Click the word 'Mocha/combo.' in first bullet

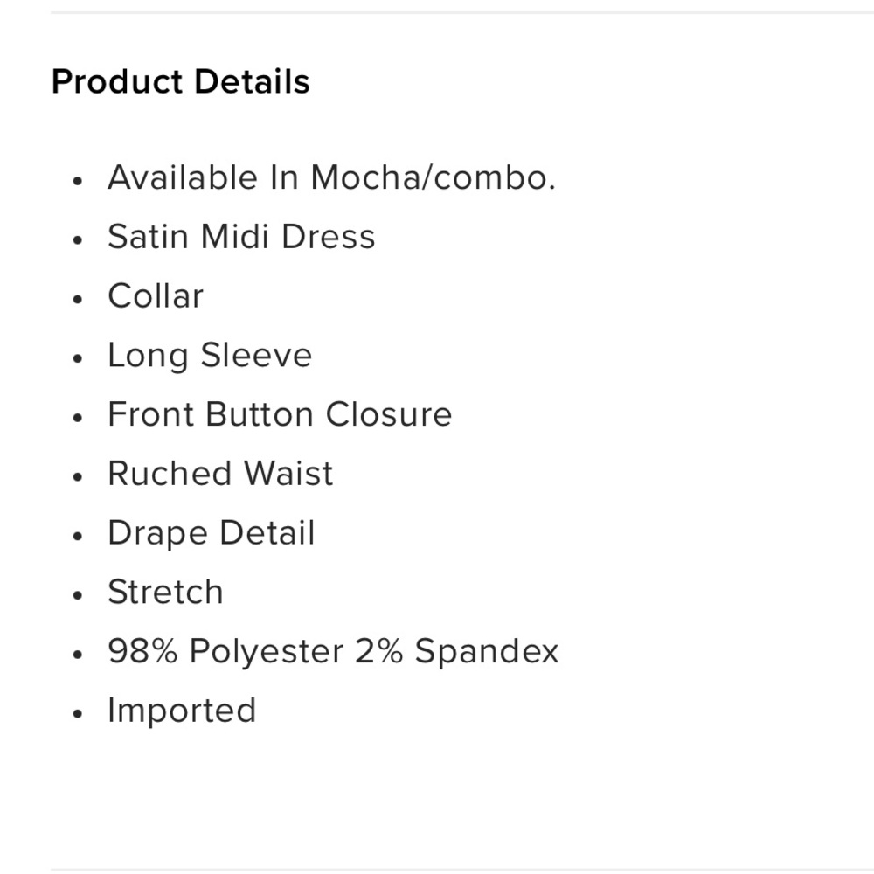[x=434, y=177]
